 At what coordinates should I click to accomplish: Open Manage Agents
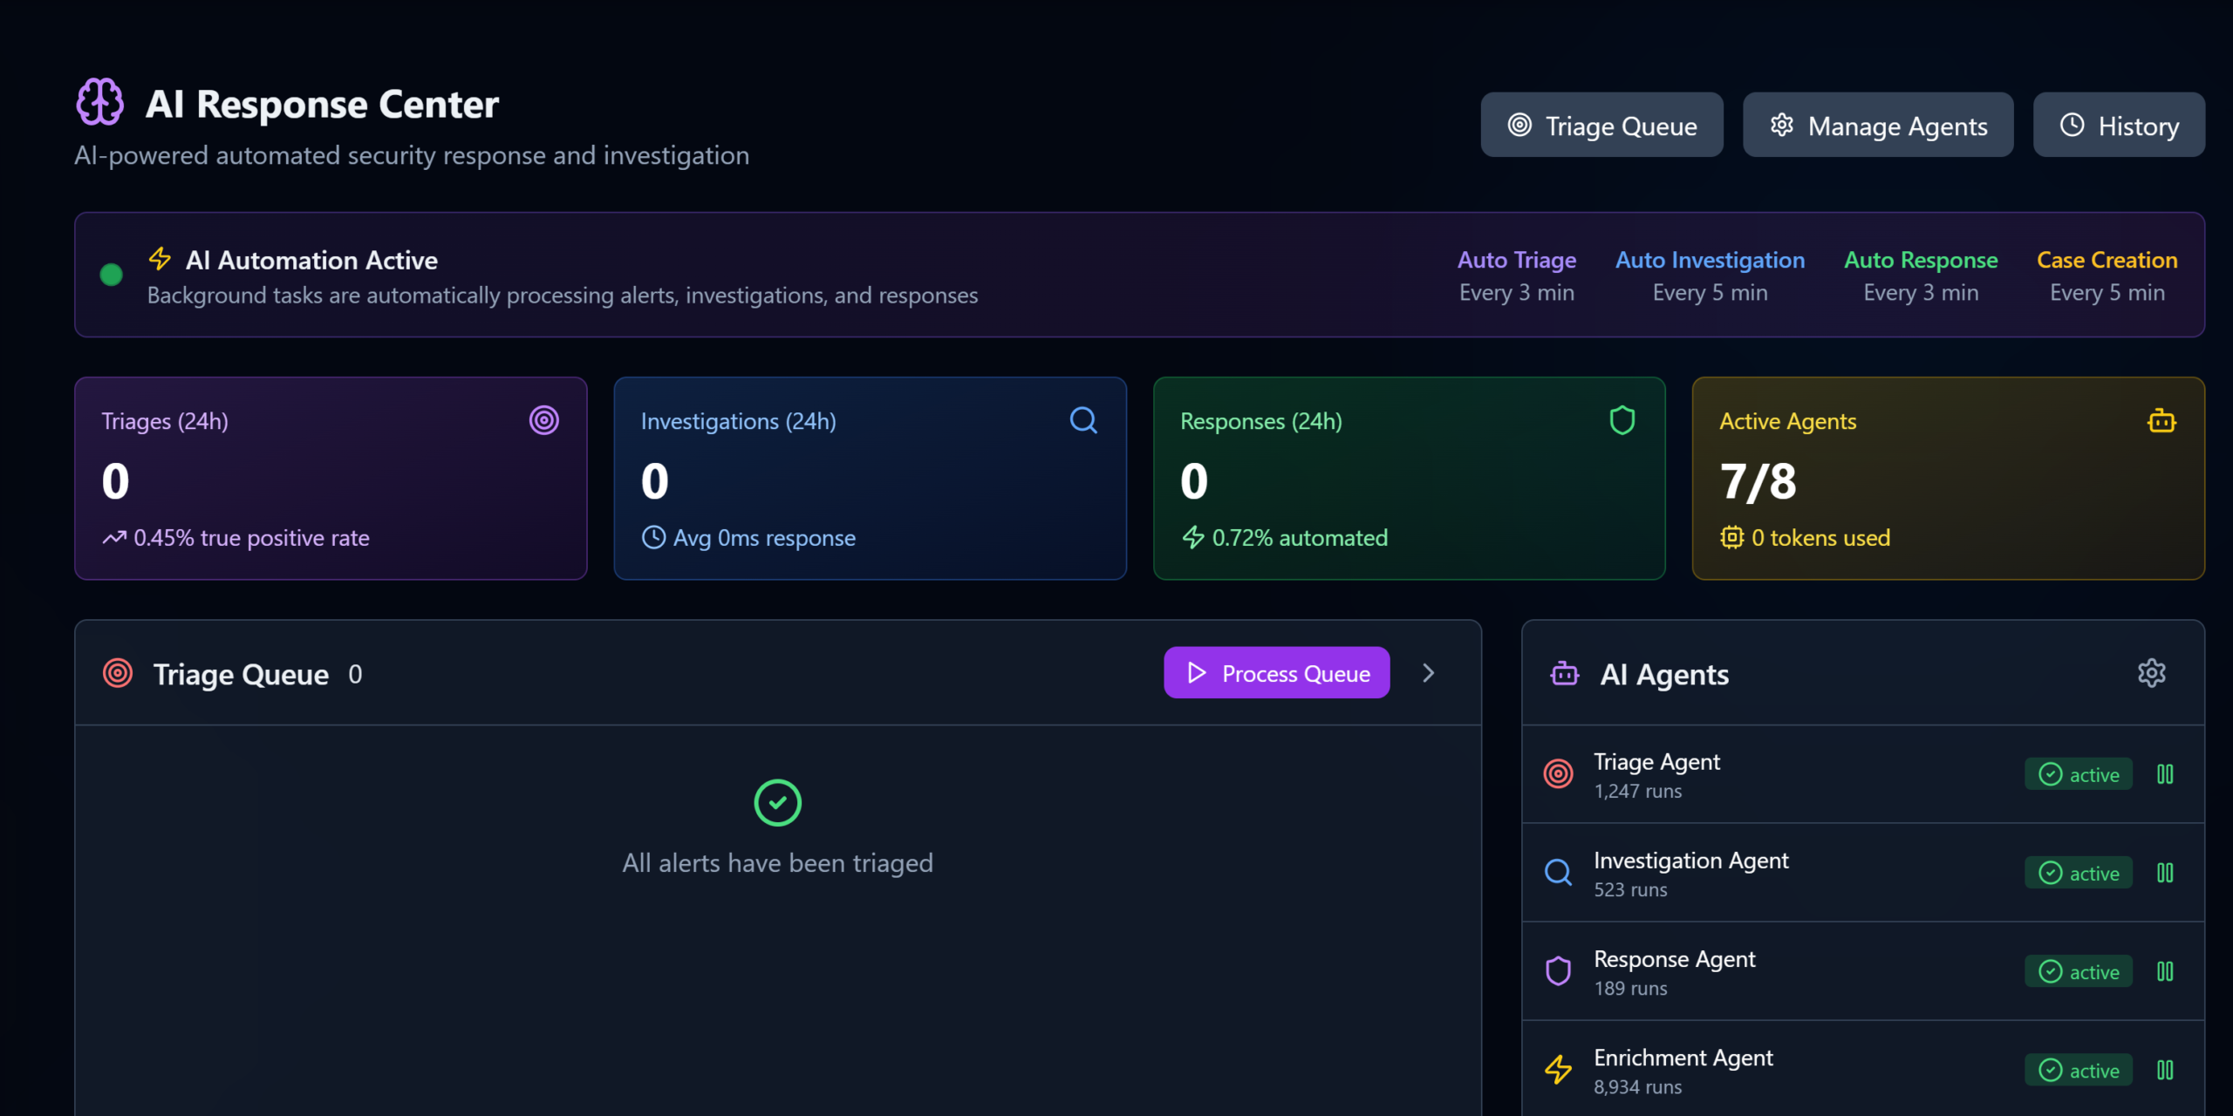(x=1877, y=126)
